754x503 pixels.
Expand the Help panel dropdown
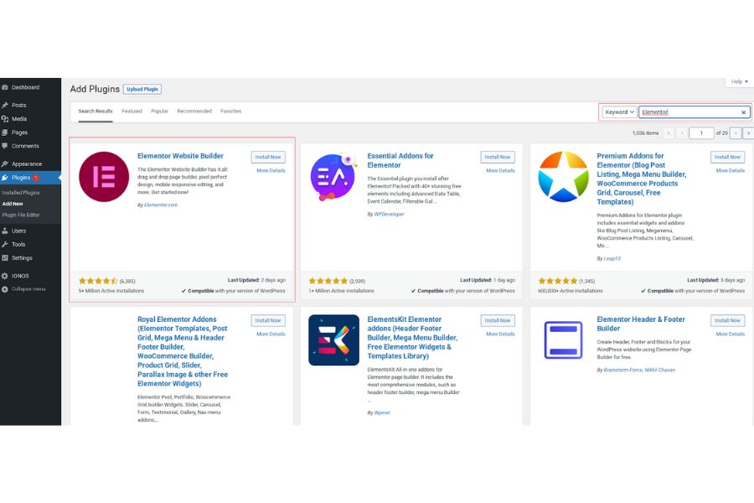[x=737, y=81]
